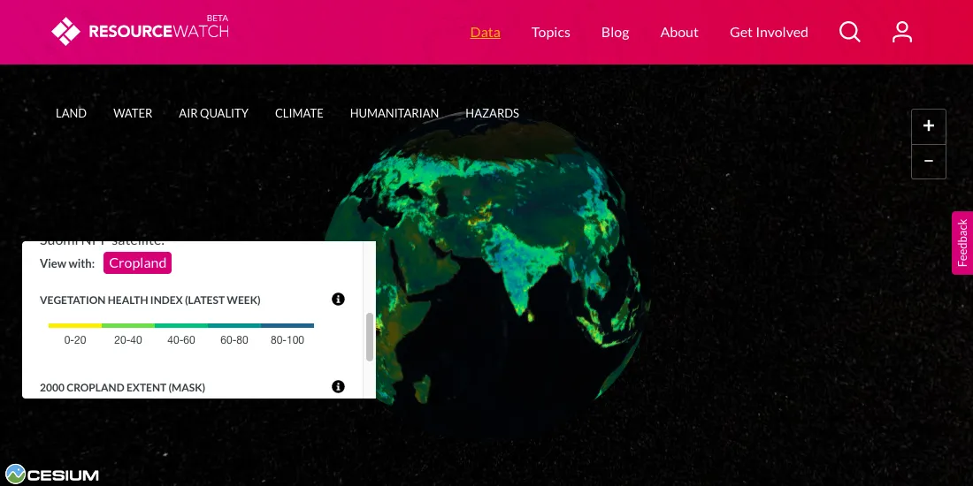Screen dimensions: 973x486
Task: Open the search magnifier icon
Action: 849,32
